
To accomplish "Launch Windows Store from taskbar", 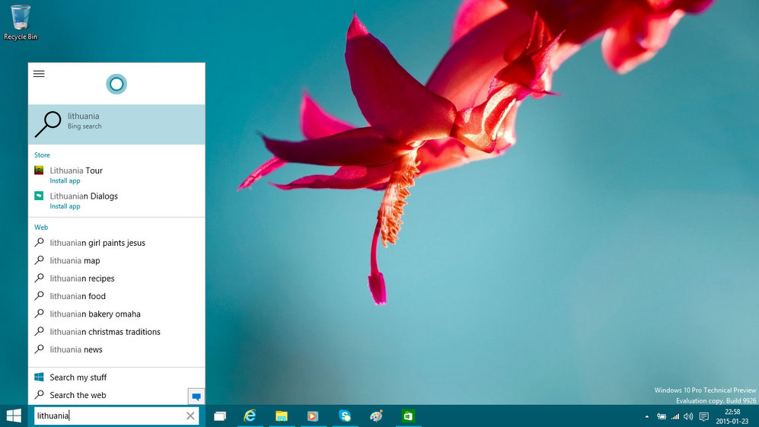I will tap(408, 416).
